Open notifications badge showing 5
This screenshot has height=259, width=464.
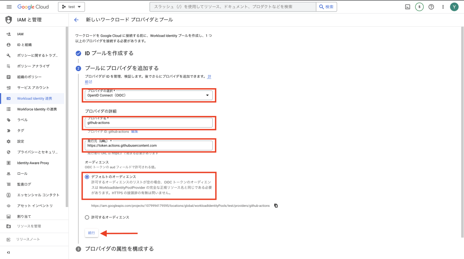click(x=419, y=7)
